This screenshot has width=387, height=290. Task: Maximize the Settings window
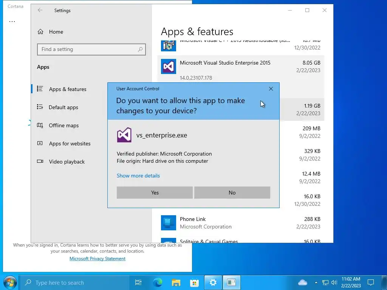[307, 10]
